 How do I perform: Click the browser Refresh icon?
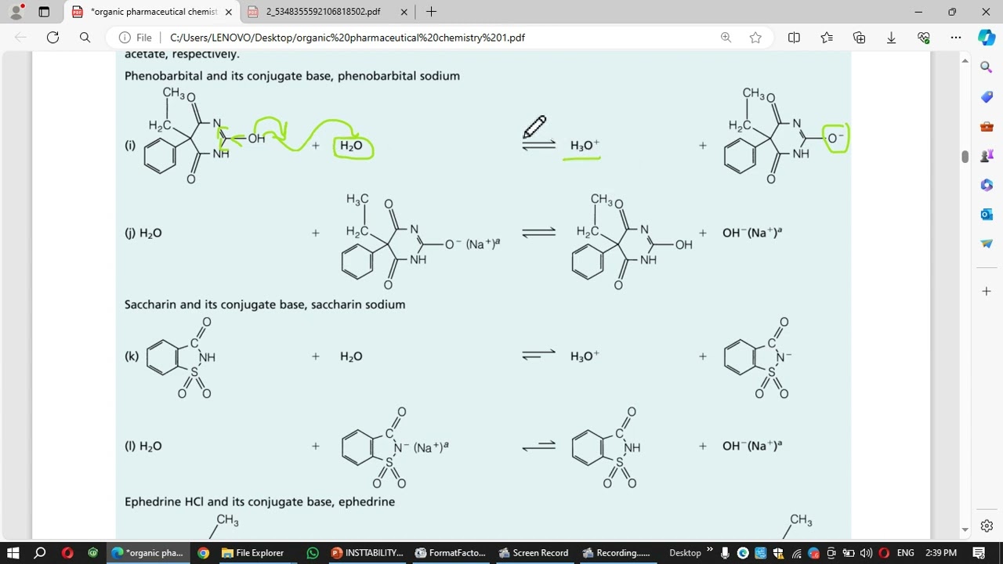coord(53,37)
